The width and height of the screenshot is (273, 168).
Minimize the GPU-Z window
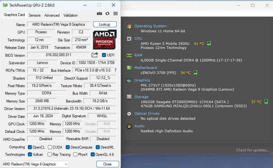[x=85, y=5]
